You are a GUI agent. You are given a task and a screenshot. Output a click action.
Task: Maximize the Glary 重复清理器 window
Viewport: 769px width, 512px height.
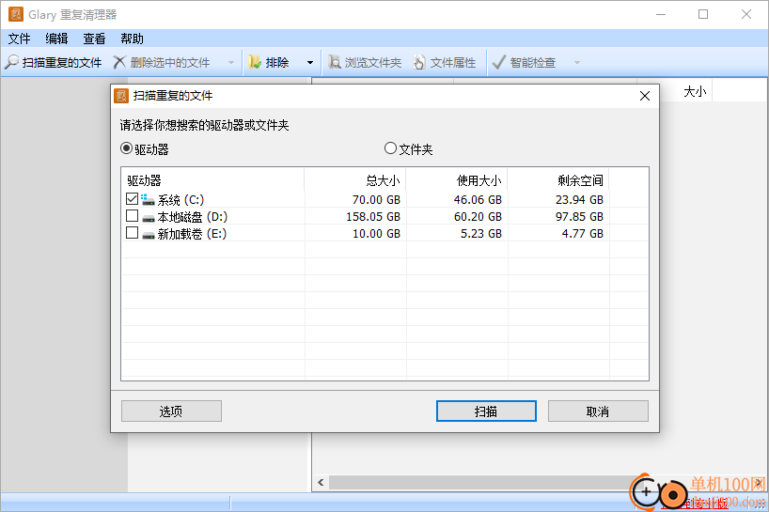pos(703,14)
